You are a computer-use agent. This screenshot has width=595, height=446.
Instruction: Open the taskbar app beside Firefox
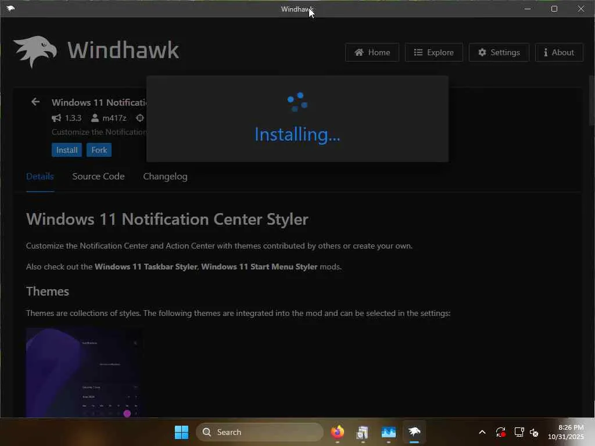[x=363, y=432]
